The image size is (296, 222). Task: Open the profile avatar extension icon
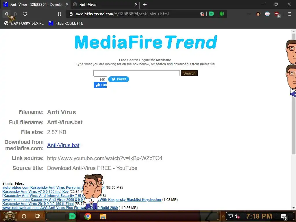[x=258, y=14]
